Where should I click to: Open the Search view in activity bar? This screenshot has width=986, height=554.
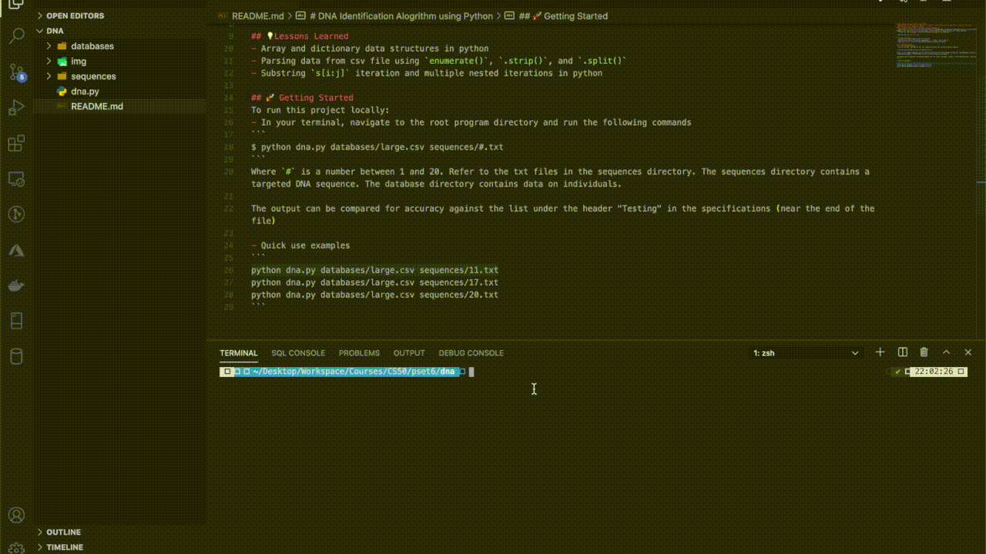(x=16, y=36)
